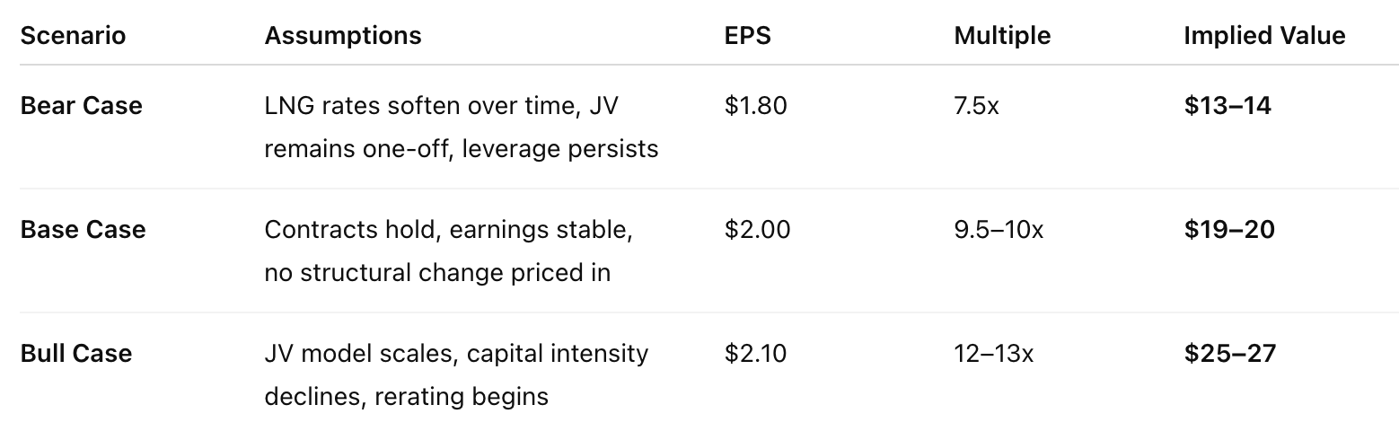
Task: Click the EPS column header
Action: point(747,36)
